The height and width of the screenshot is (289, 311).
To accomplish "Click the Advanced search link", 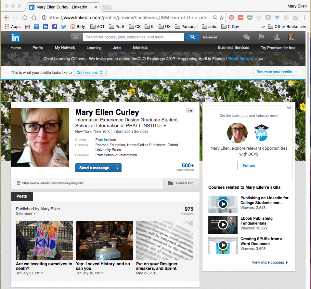I will tap(210, 37).
